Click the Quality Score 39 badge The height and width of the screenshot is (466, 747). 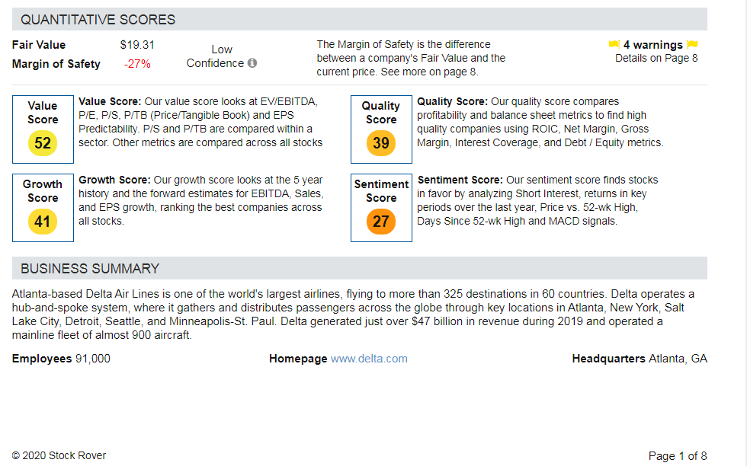coord(381,143)
